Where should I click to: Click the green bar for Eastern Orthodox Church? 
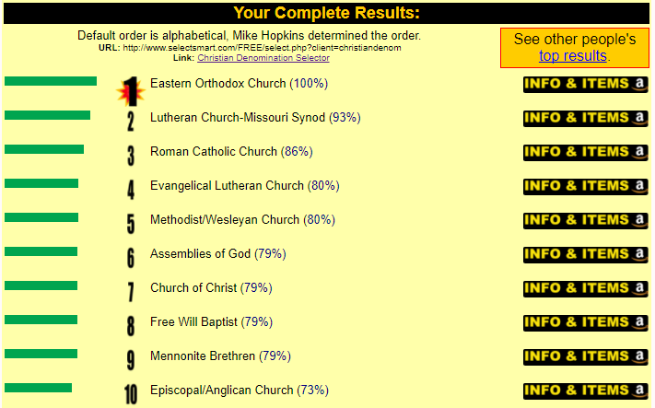pyautogui.click(x=51, y=81)
